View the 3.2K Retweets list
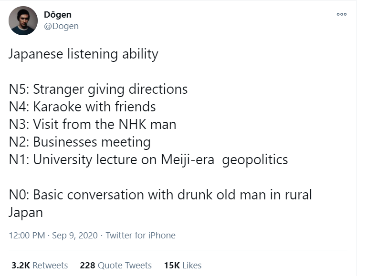 point(40,265)
